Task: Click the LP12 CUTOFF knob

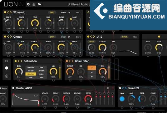Action: click(x=102, y=47)
